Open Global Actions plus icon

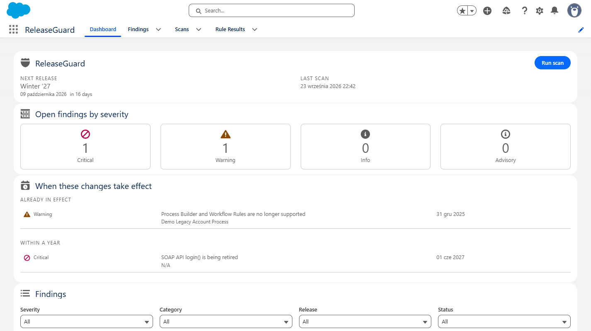tap(487, 11)
